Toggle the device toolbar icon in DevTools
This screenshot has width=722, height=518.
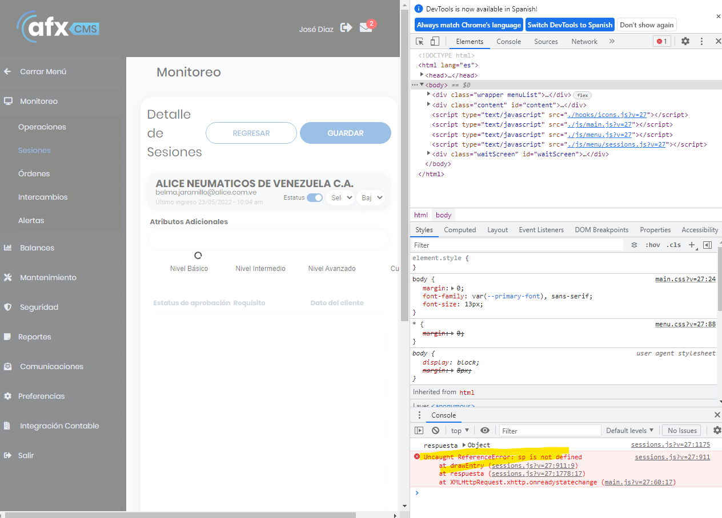(435, 42)
